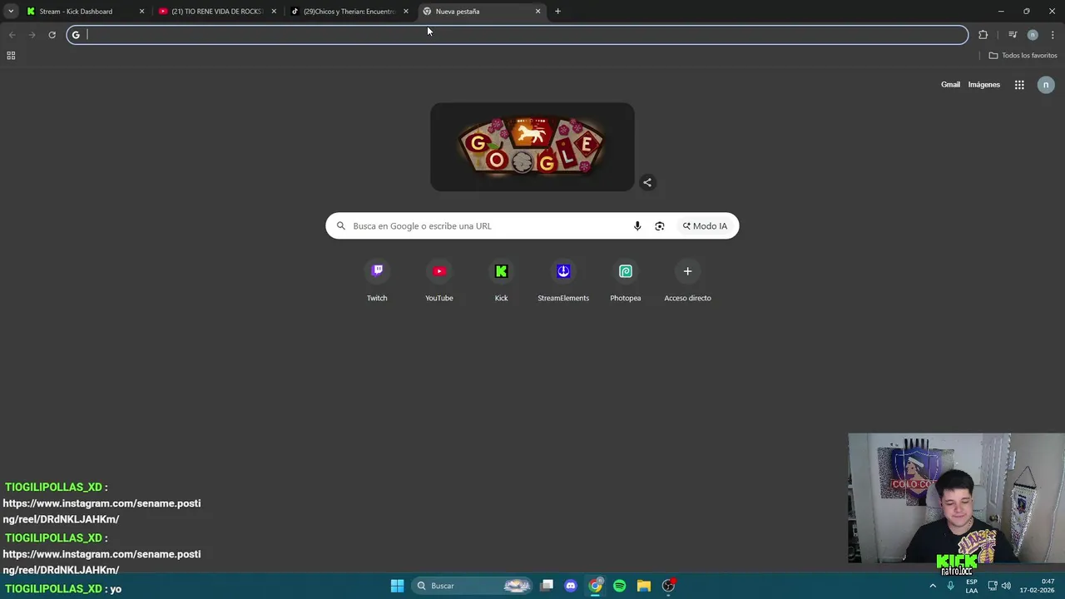Activate the Modo IA button

705,226
